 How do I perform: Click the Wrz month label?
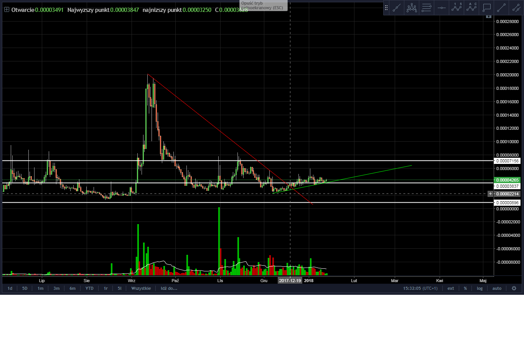[132, 281]
